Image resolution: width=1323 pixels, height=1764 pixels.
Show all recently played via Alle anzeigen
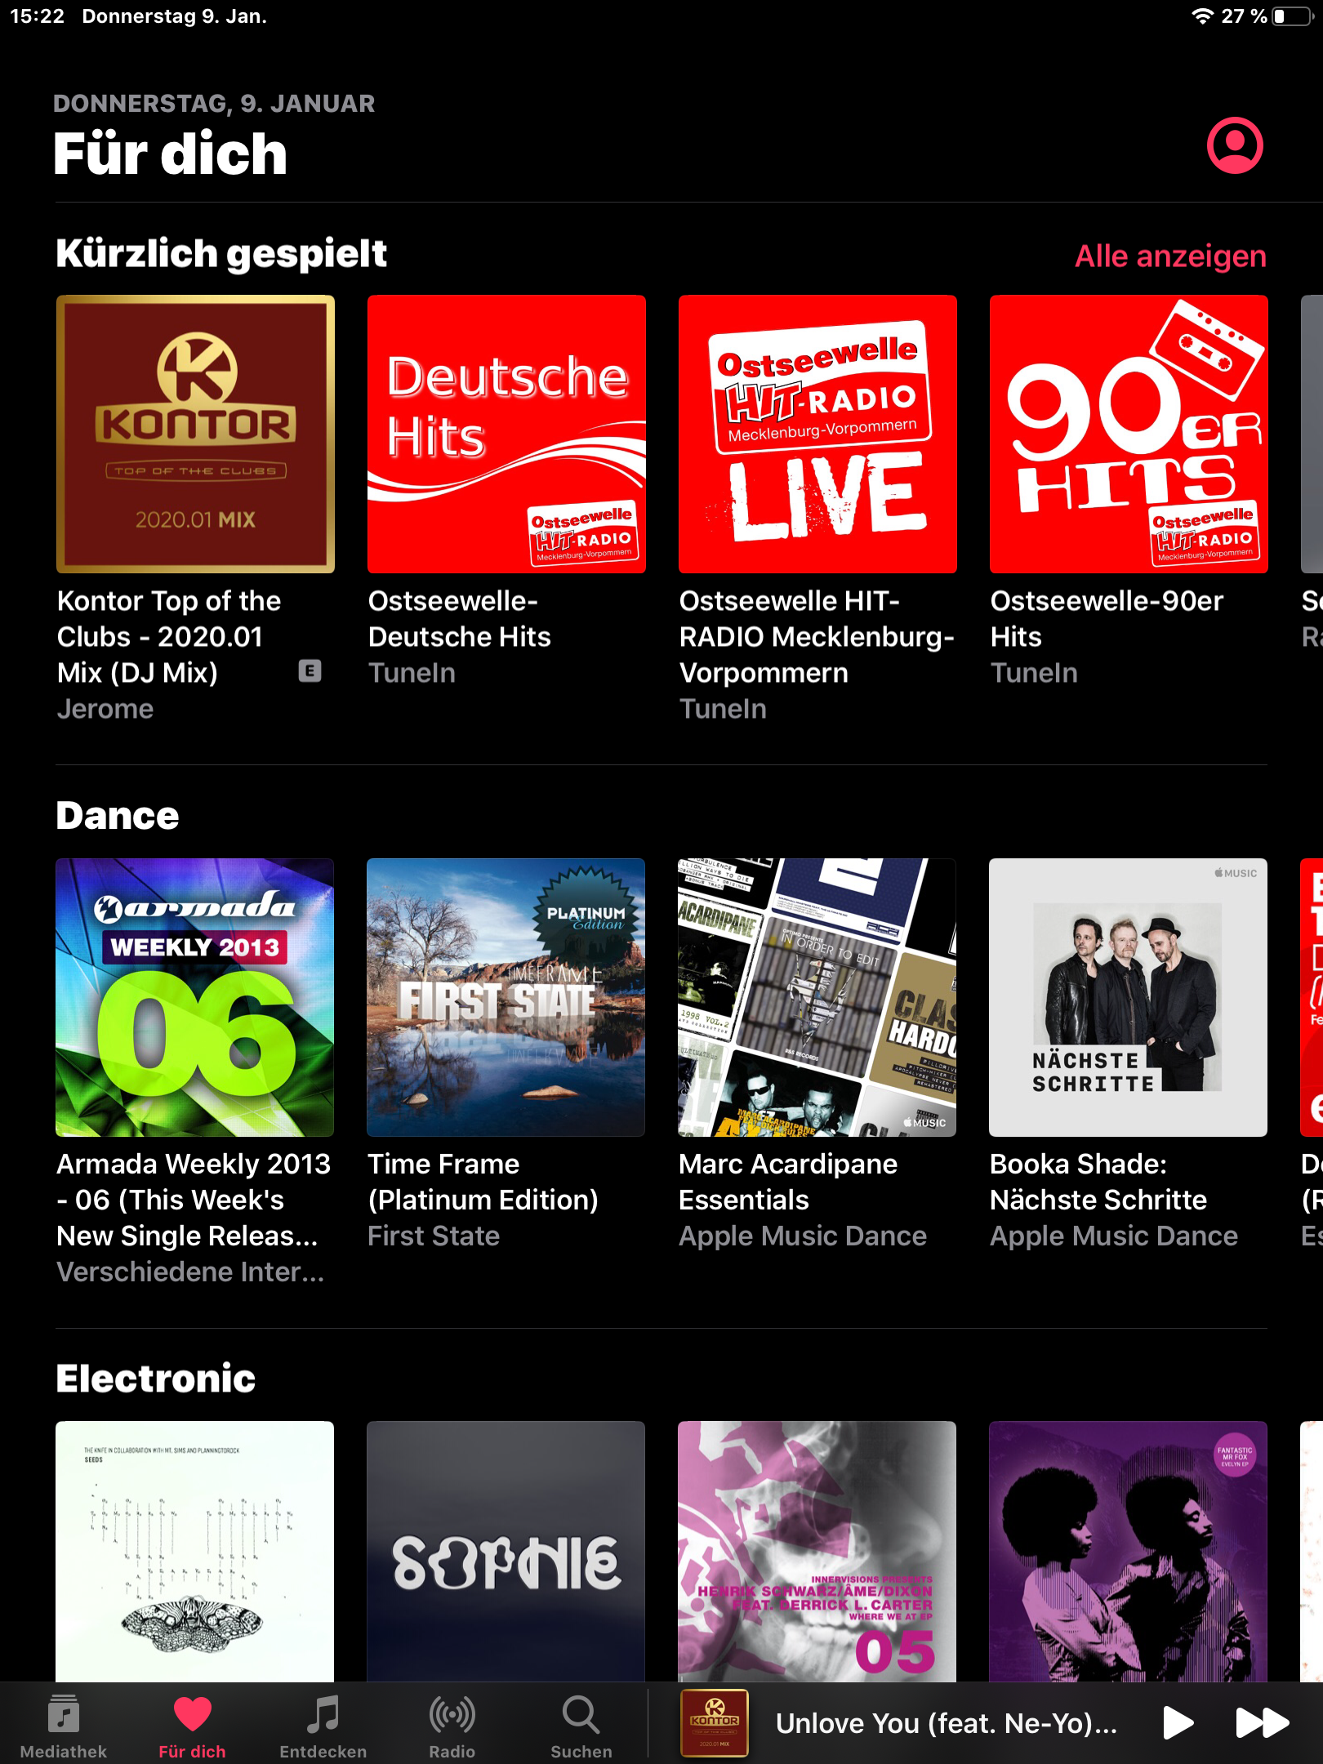(x=1170, y=256)
